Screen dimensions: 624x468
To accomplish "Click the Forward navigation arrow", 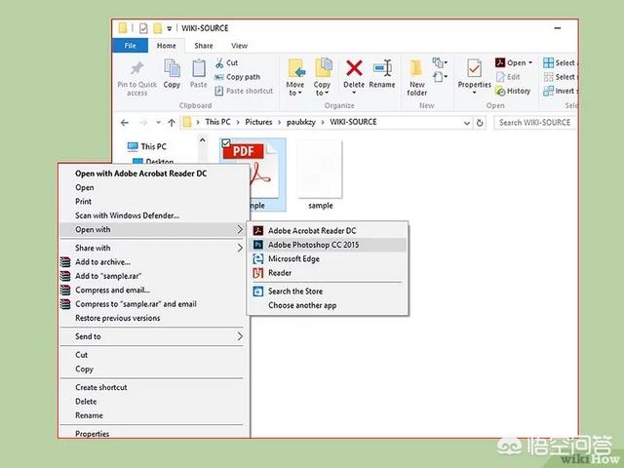I will click(143, 123).
